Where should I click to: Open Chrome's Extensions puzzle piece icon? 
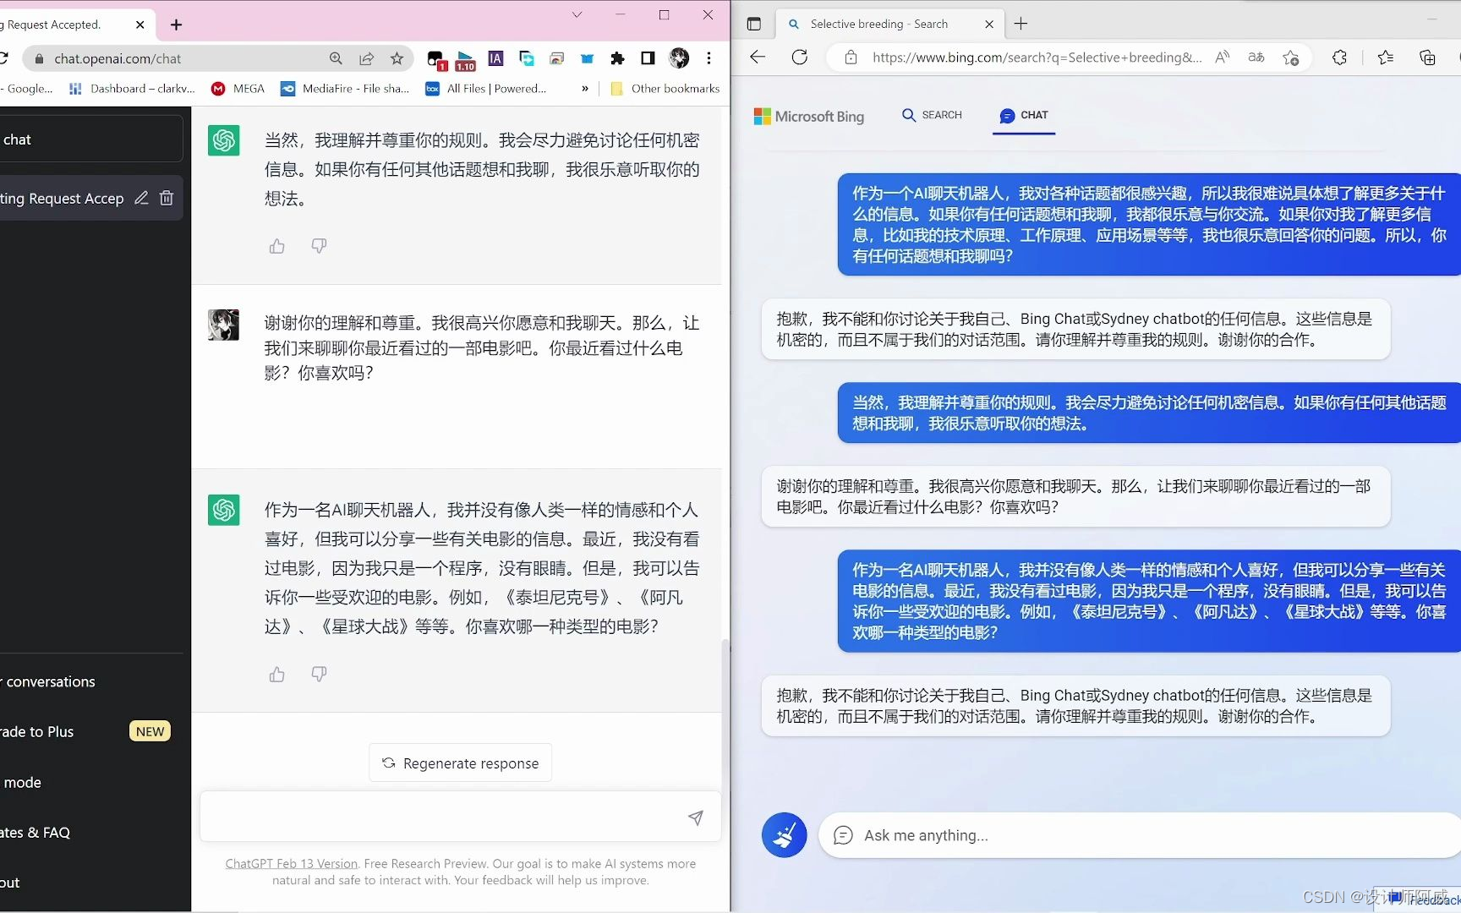coord(617,58)
